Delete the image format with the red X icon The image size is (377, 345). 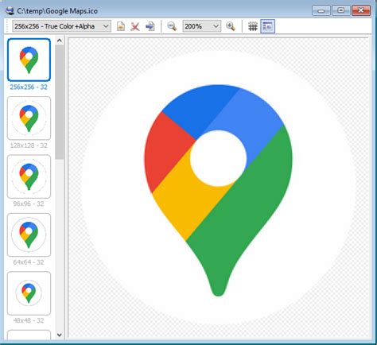(135, 26)
